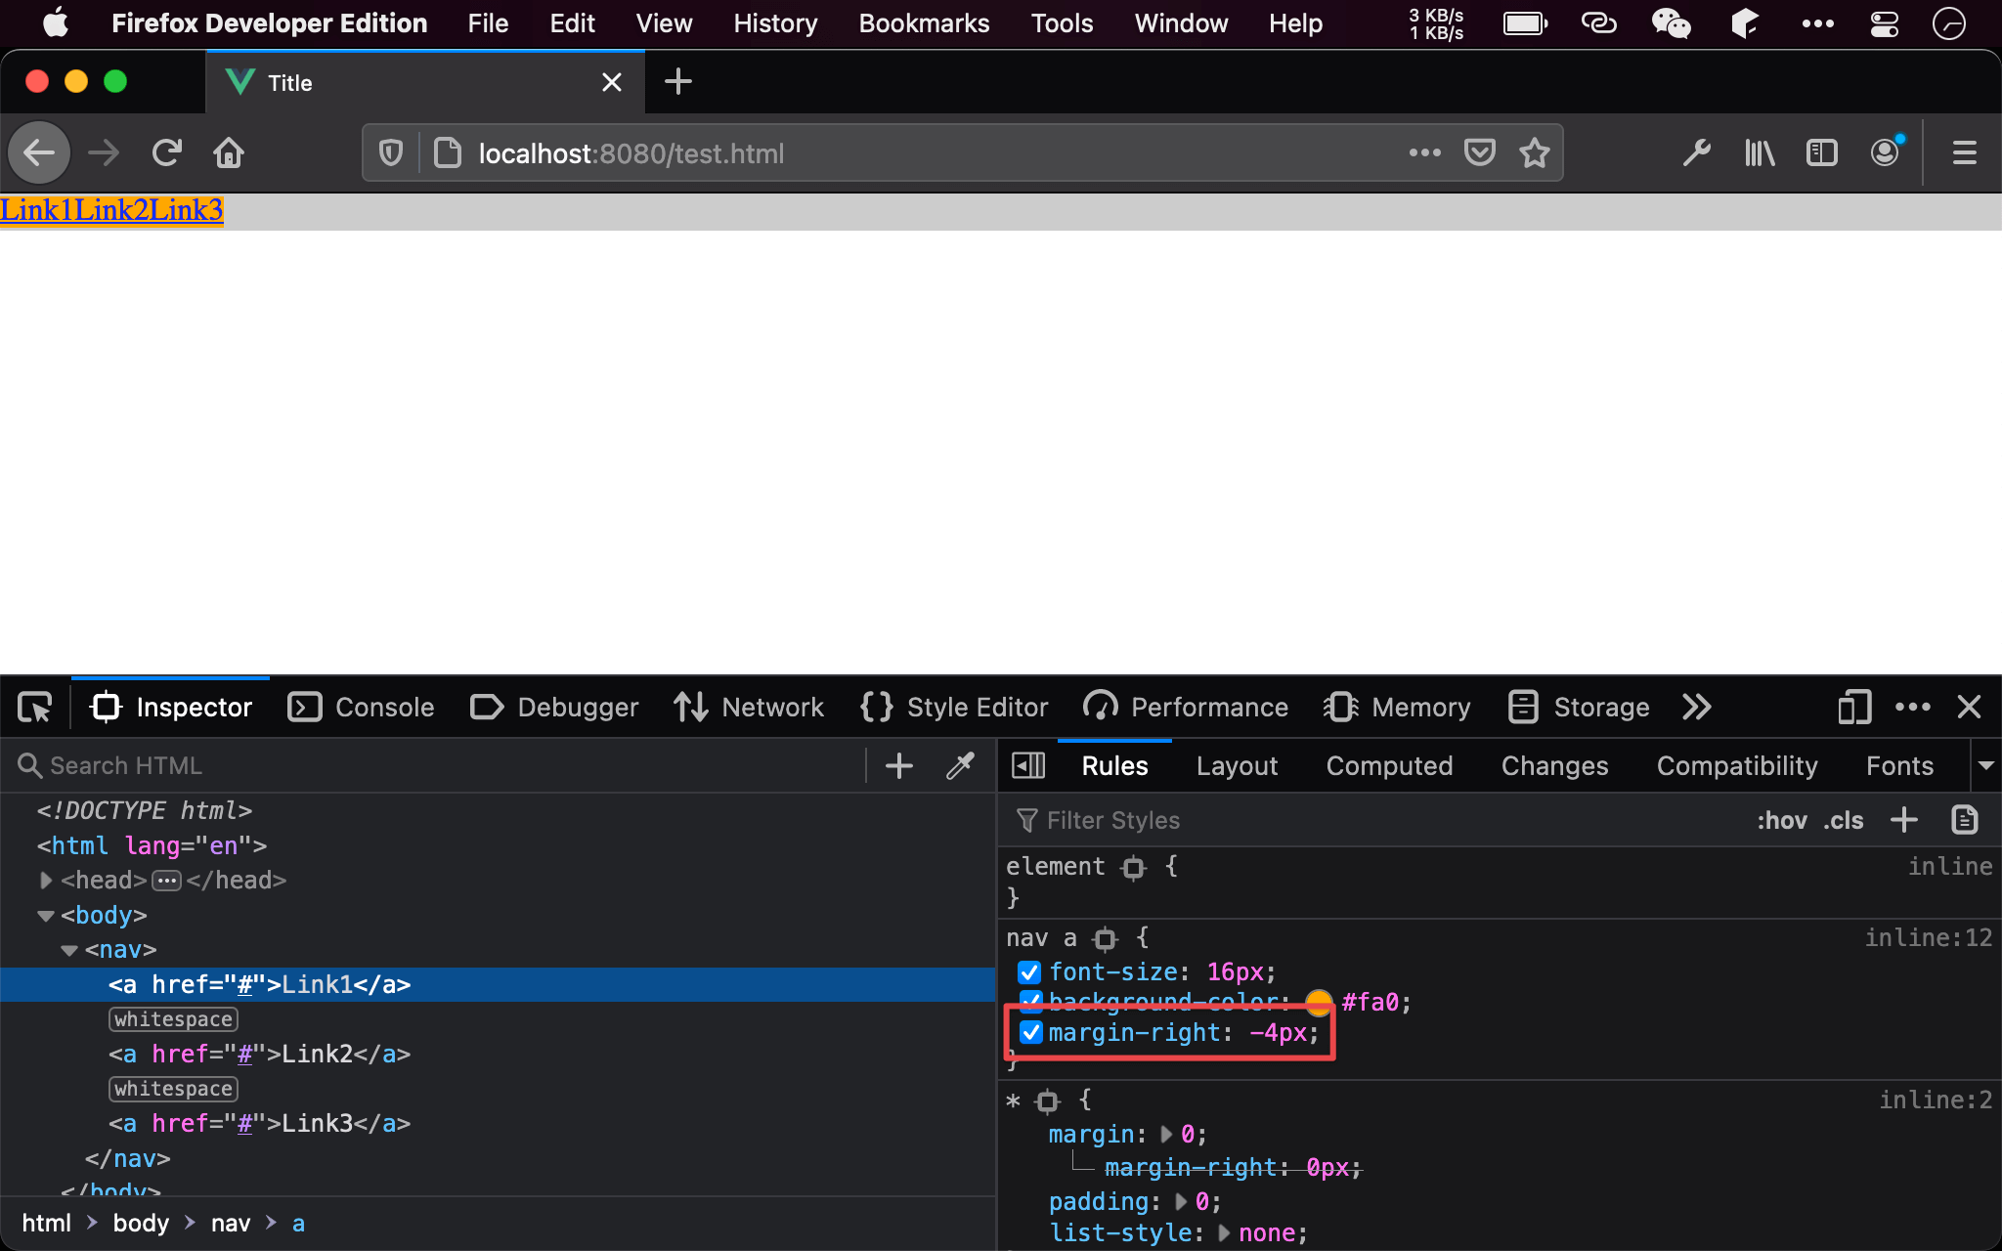Toggle the :hov pseudo-class panel
The image size is (2002, 1251).
tap(1781, 820)
